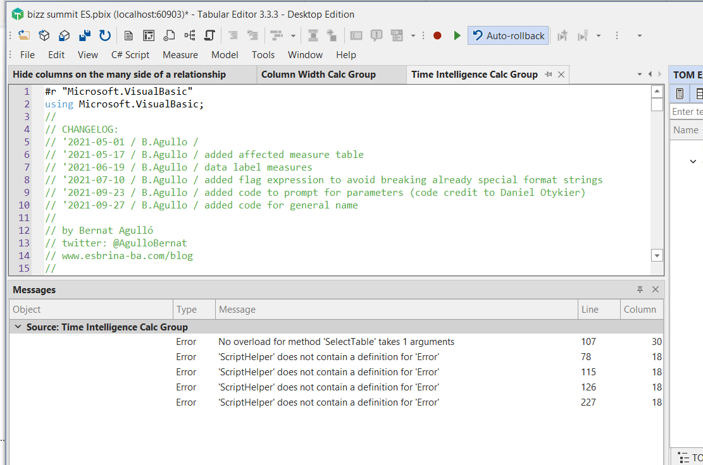This screenshot has width=703, height=465.
Task: Start macro recording with the red record icon
Action: [437, 35]
